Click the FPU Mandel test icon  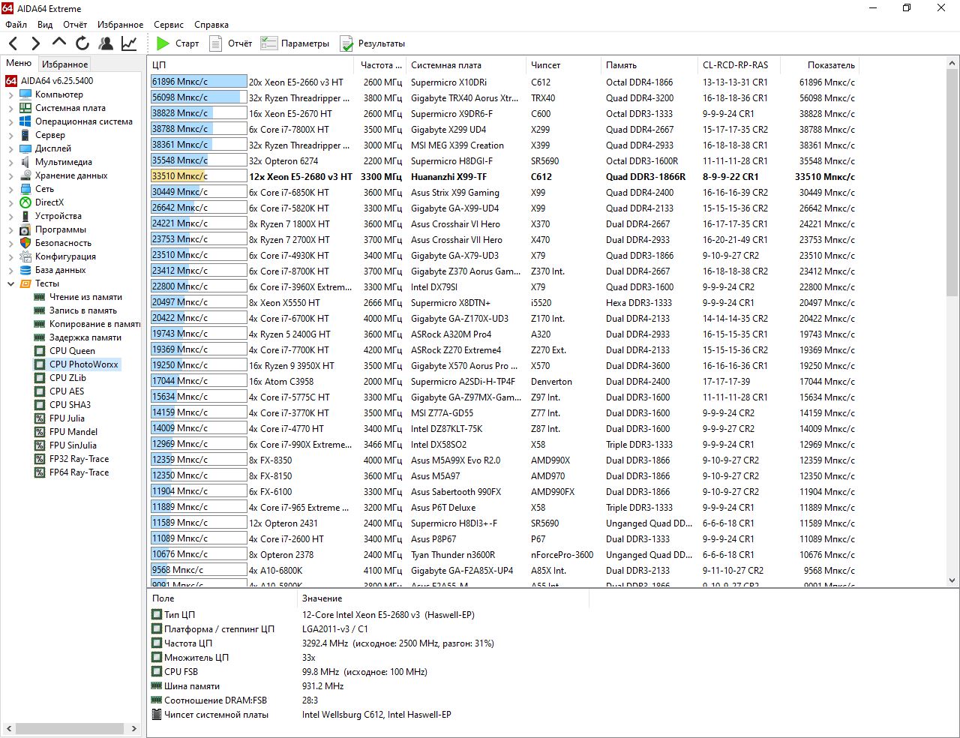tap(40, 432)
